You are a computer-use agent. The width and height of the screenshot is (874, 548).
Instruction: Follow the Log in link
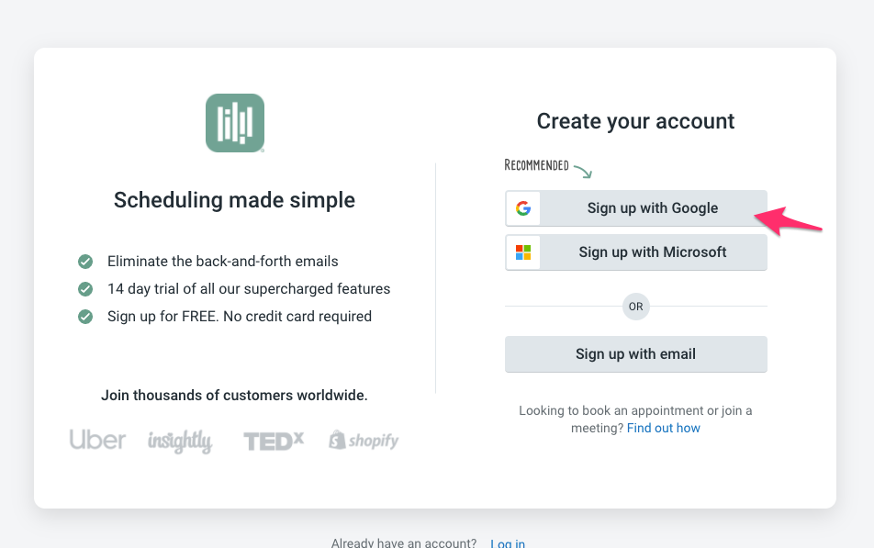tap(508, 543)
